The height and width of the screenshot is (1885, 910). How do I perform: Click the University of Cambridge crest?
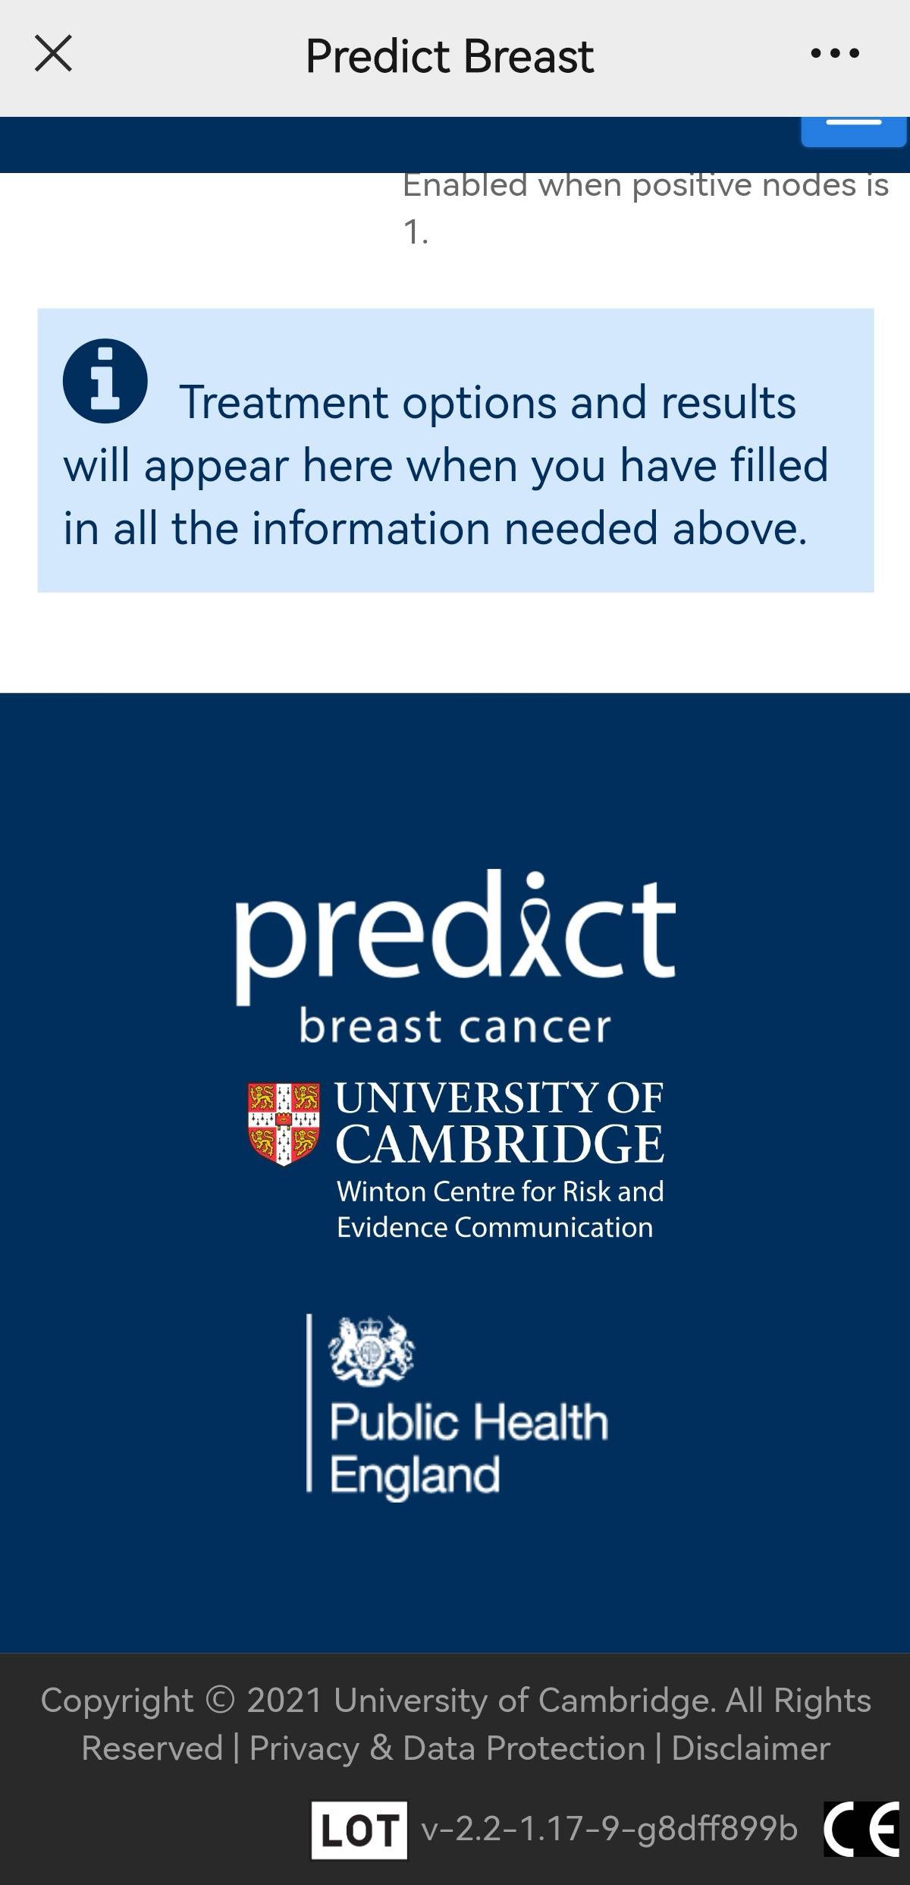tap(284, 1123)
